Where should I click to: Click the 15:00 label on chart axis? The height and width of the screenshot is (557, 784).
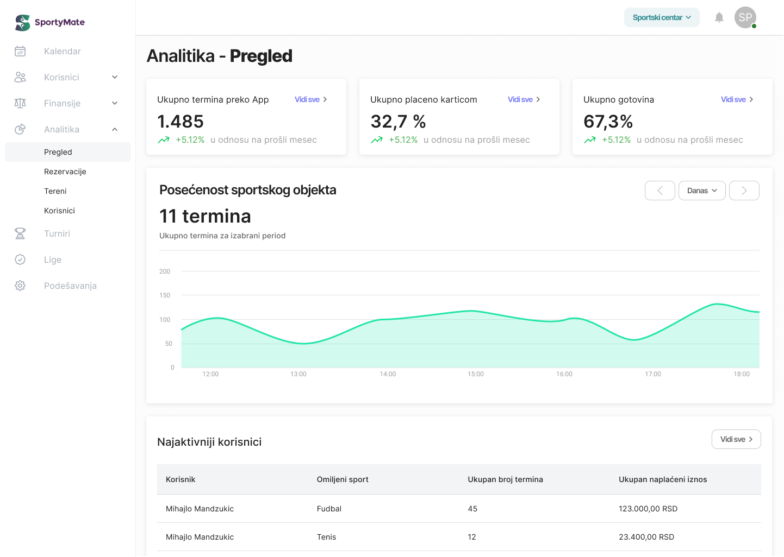(x=476, y=374)
